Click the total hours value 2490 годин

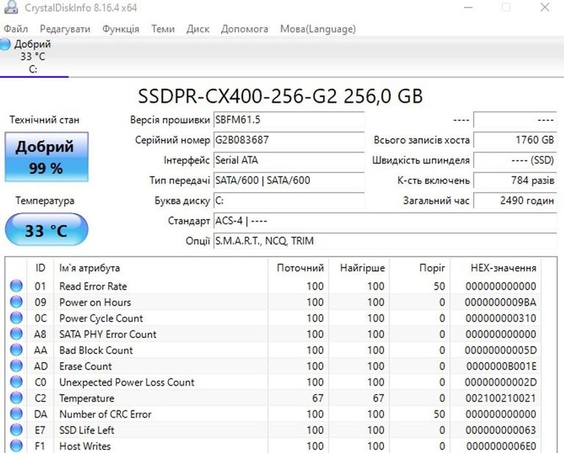click(x=515, y=200)
